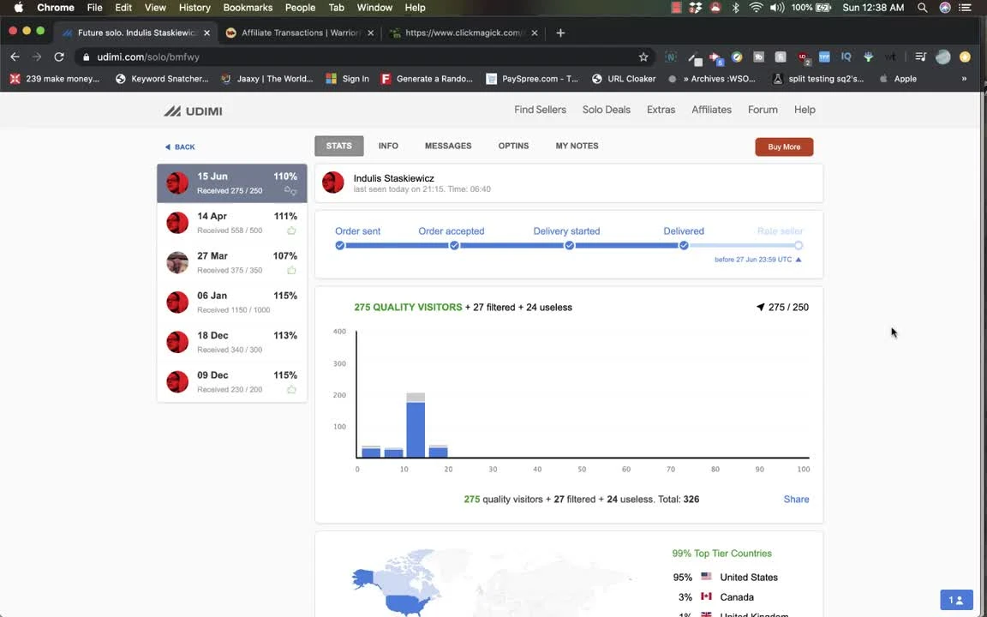Click the Apple menu icon
987x617 pixels.
[18, 8]
